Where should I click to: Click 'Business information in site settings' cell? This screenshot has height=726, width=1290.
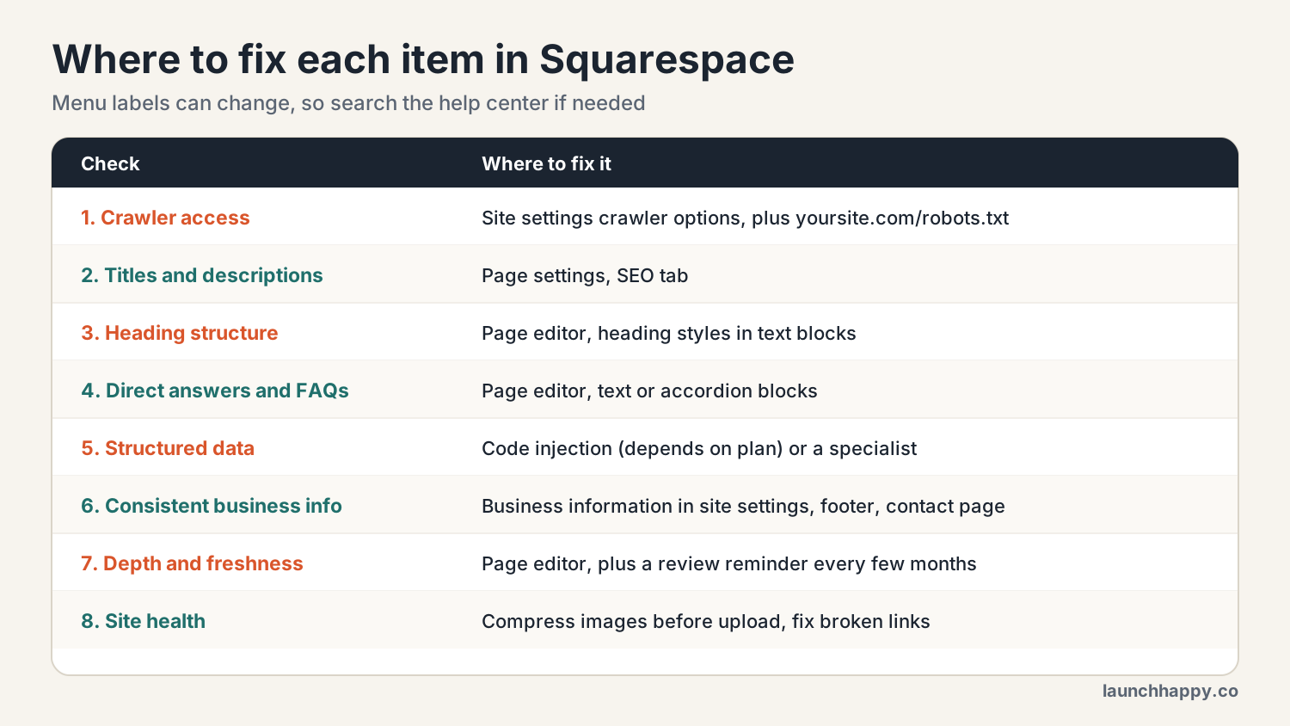pos(743,506)
